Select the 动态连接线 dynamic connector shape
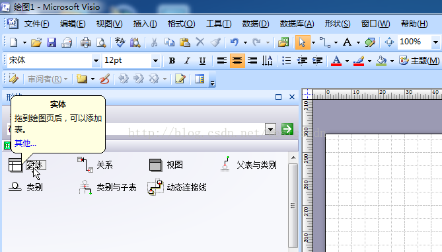The height and width of the screenshot is (252, 442). pyautogui.click(x=177, y=187)
